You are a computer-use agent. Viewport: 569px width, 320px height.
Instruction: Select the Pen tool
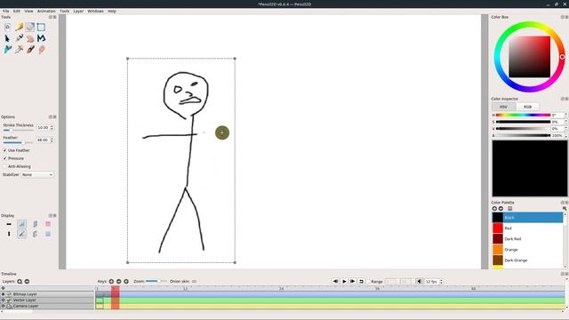point(20,37)
